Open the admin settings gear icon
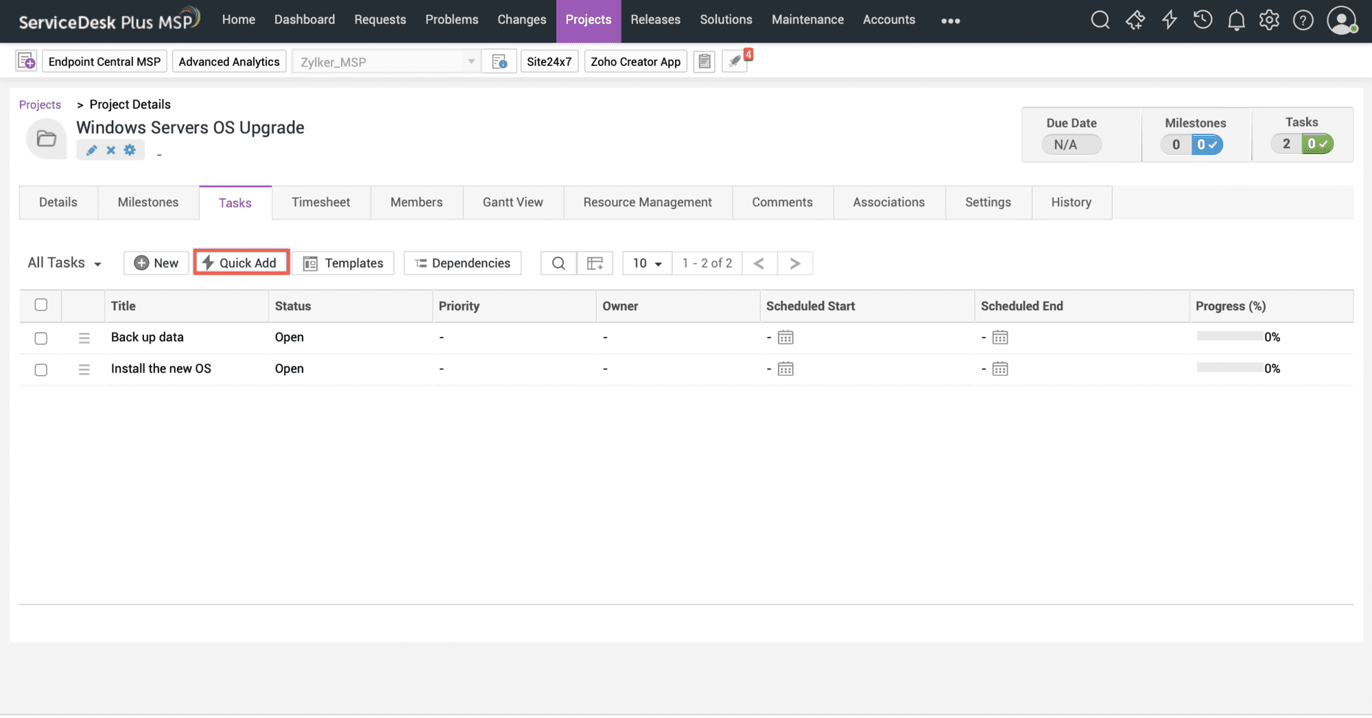Viewport: 1372px width, 718px height. (1269, 21)
